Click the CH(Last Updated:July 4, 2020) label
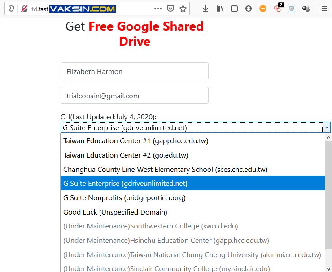Screen dimensions: 332x272 (x=108, y=117)
